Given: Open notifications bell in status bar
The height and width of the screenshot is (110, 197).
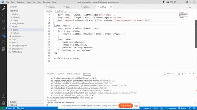Looking at the screenshot, I should tap(194, 108).
